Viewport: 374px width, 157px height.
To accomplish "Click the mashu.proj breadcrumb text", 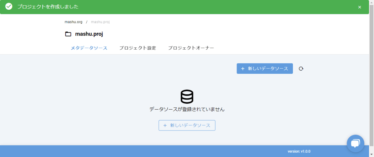I will (100, 22).
